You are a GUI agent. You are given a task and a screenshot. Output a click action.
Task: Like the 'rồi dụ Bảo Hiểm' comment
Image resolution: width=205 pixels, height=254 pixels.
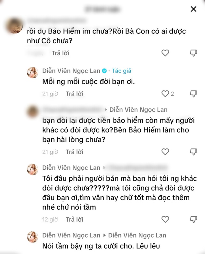[x=165, y=53]
